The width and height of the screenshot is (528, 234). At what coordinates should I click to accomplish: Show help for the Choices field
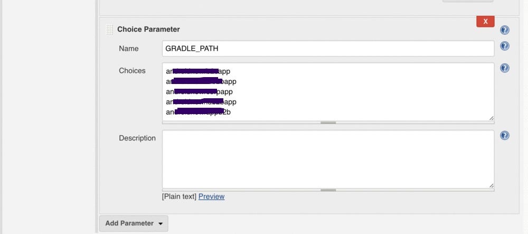coord(505,68)
